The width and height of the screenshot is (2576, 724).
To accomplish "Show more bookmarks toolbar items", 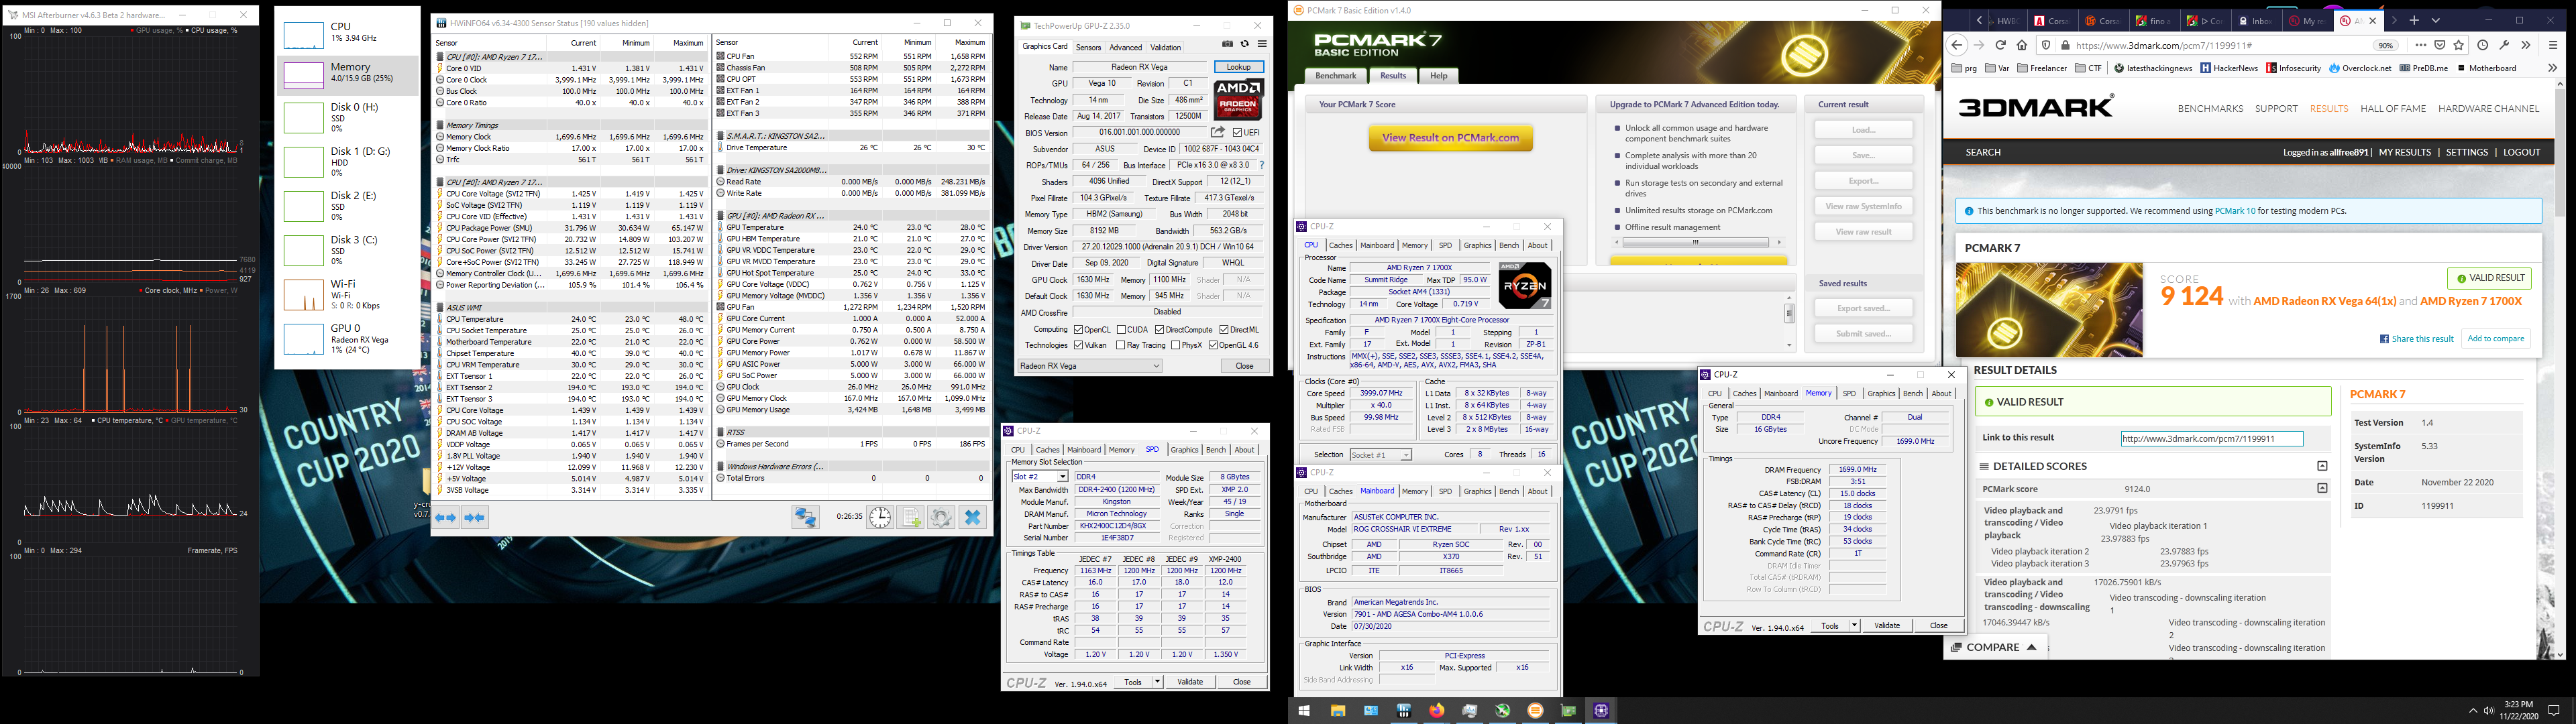I will click(x=2552, y=68).
